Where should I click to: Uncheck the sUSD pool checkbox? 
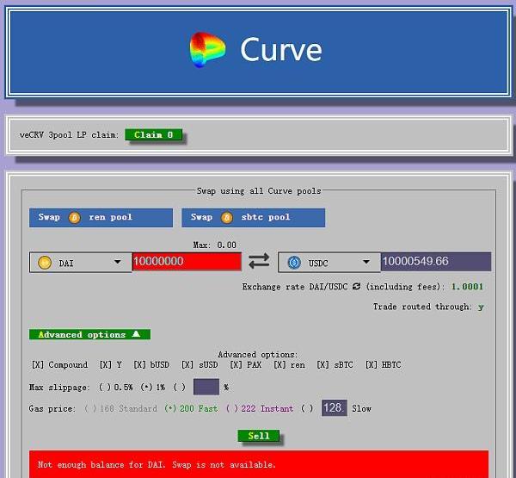[190, 365]
